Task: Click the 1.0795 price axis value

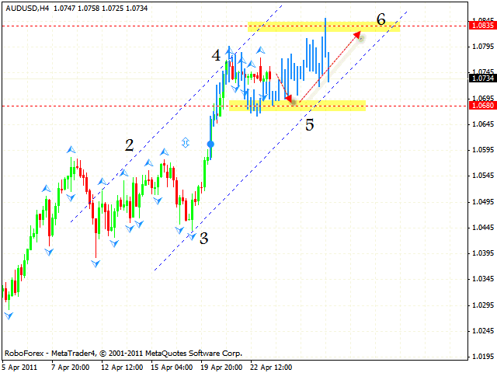Action: (x=483, y=47)
